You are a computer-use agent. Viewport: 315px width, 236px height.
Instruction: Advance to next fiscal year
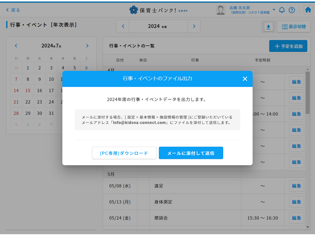pyautogui.click(x=194, y=26)
